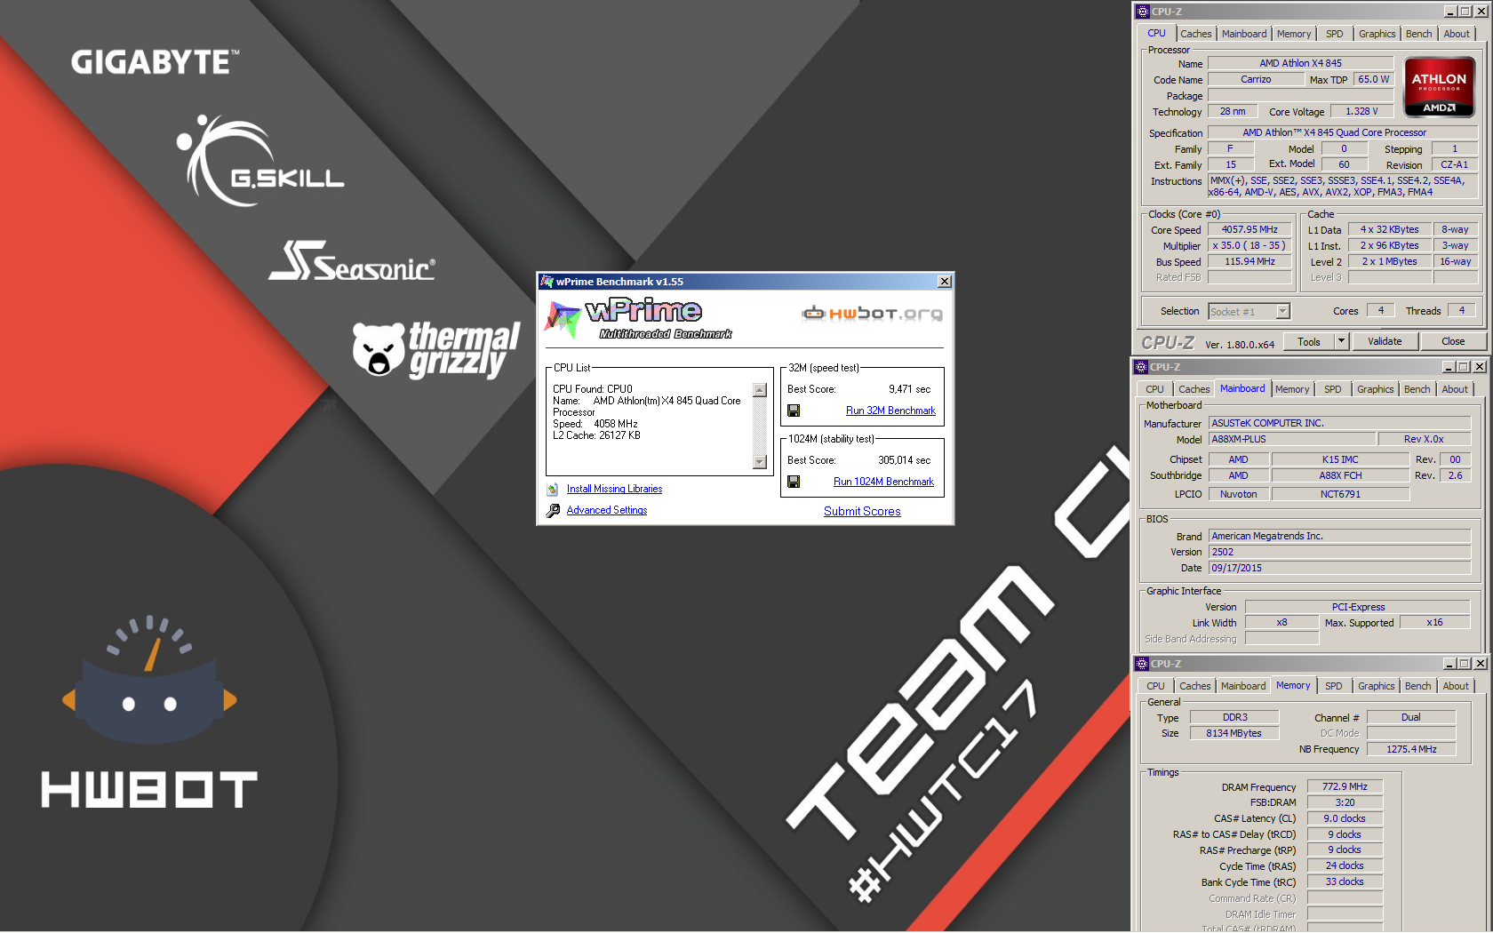
Task: Click the Advanced Settings wrench icon
Action: (x=553, y=510)
